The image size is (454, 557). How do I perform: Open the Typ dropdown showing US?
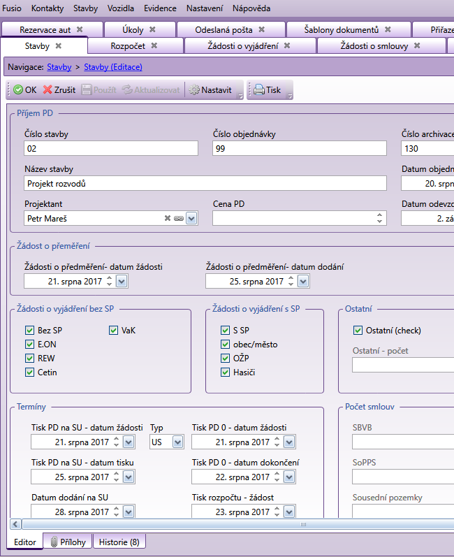click(177, 442)
